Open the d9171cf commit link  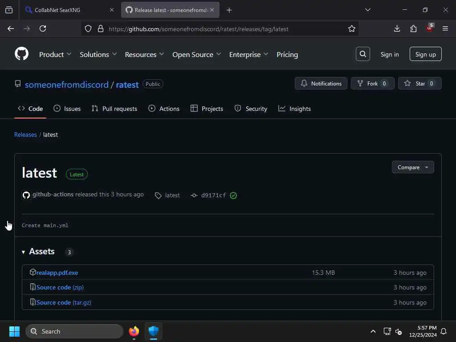click(x=213, y=195)
